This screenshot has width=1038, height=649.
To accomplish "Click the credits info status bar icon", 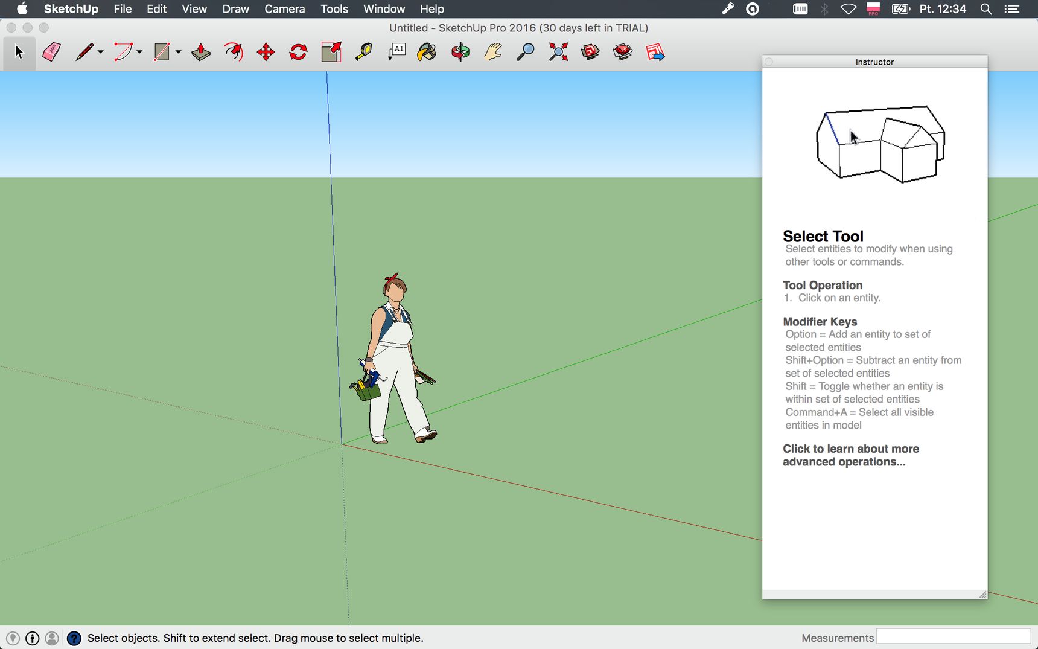I will (33, 638).
